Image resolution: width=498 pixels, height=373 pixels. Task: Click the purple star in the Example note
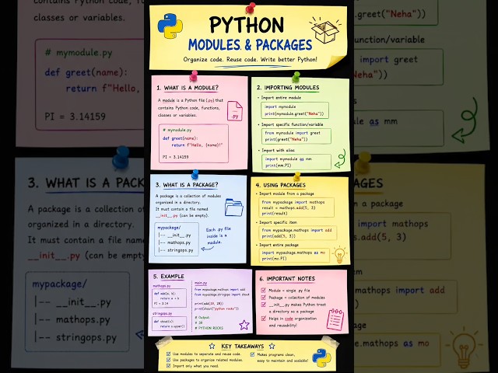(244, 325)
